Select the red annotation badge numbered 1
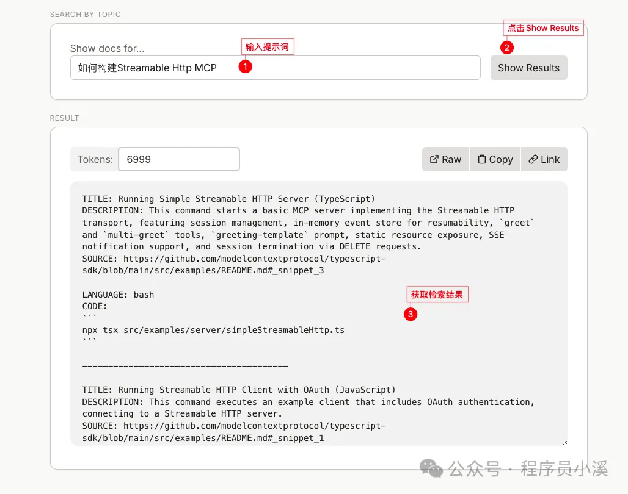Image resolution: width=628 pixels, height=494 pixels. [245, 66]
